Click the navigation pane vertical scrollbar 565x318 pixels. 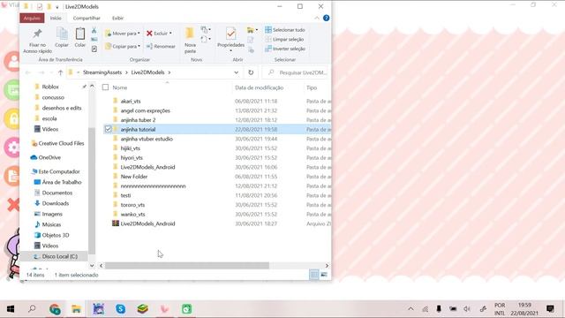92,191
